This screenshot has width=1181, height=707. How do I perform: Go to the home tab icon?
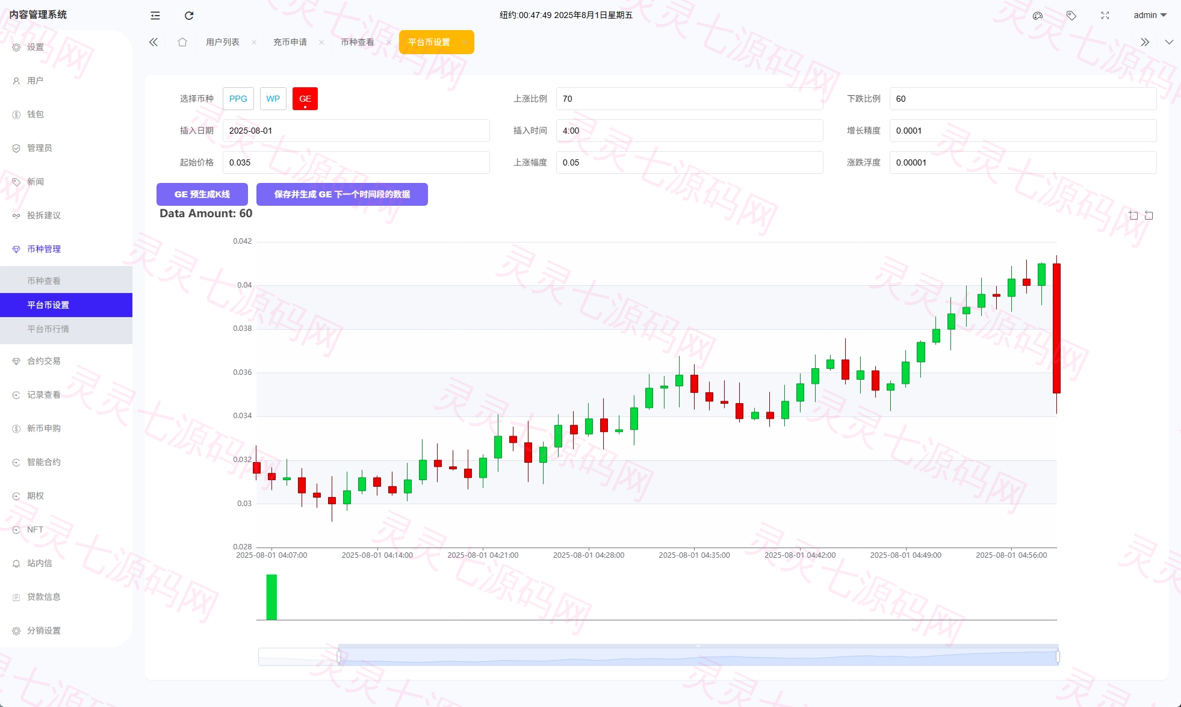coord(182,42)
